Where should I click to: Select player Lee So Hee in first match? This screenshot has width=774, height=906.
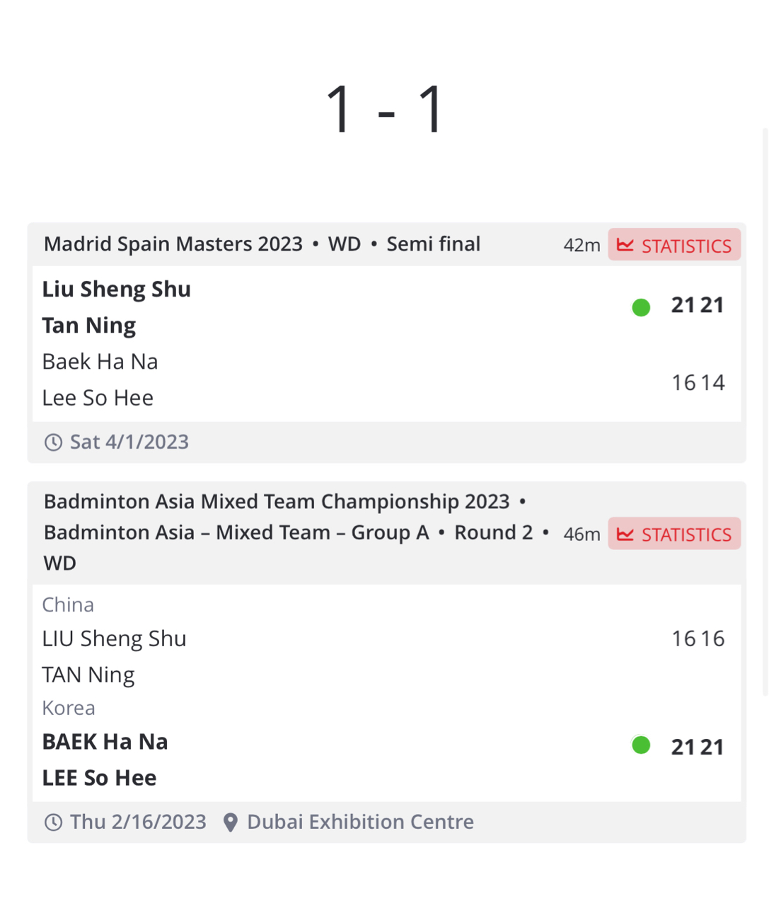pyautogui.click(x=98, y=398)
